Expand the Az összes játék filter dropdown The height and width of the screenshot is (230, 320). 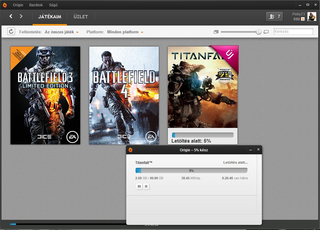[62, 32]
